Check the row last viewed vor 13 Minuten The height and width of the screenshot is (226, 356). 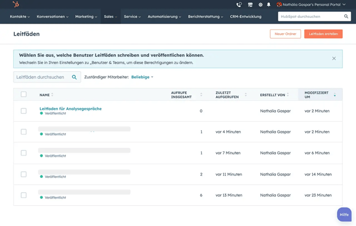click(x=24, y=195)
